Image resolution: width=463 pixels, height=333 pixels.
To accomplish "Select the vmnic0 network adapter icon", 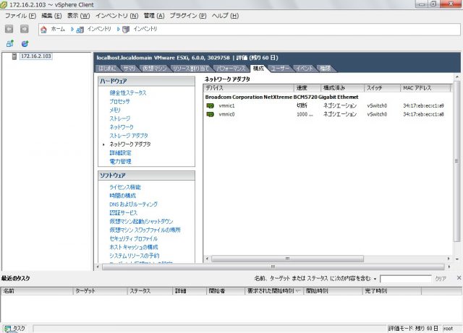I will coord(211,114).
